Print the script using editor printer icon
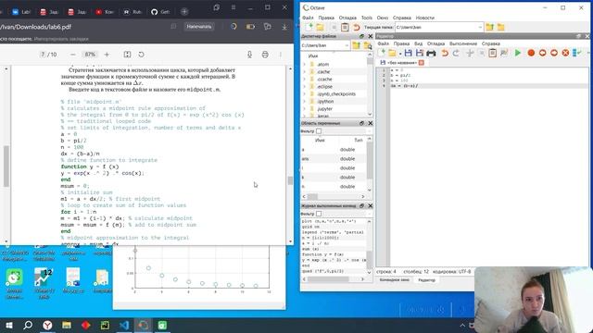 click(x=431, y=53)
